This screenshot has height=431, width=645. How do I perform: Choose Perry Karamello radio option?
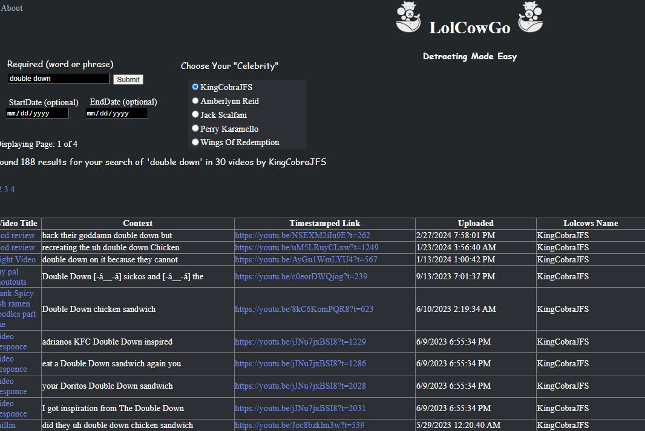(195, 128)
